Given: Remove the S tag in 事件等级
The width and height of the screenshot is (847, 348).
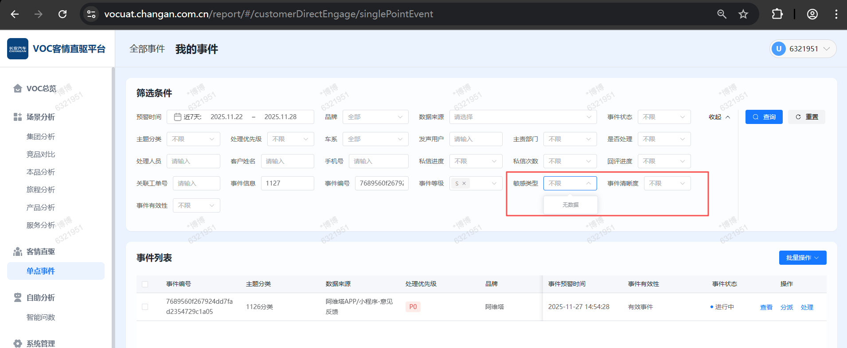Looking at the screenshot, I should point(464,183).
